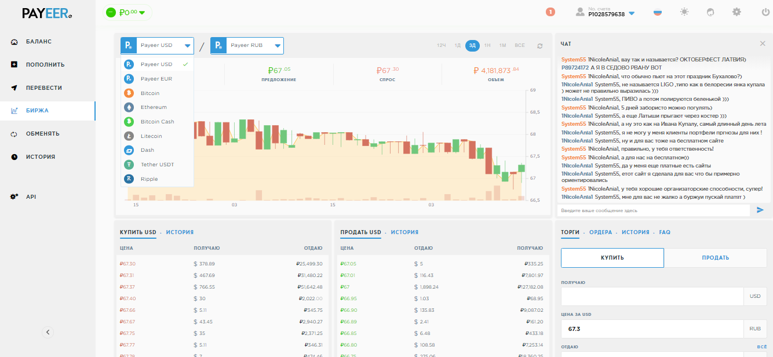Select Litecoin icon in currency list
The height and width of the screenshot is (357, 773).
tap(129, 136)
